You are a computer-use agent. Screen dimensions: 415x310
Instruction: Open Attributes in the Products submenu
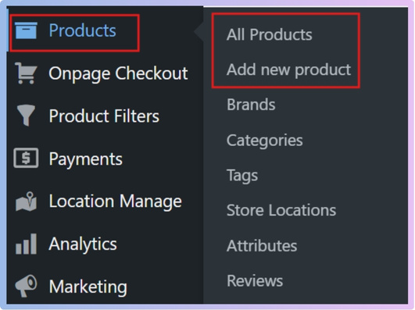[262, 246]
